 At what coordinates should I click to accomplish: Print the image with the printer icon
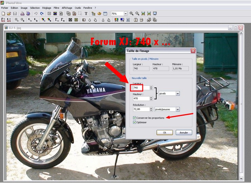point(22,14)
